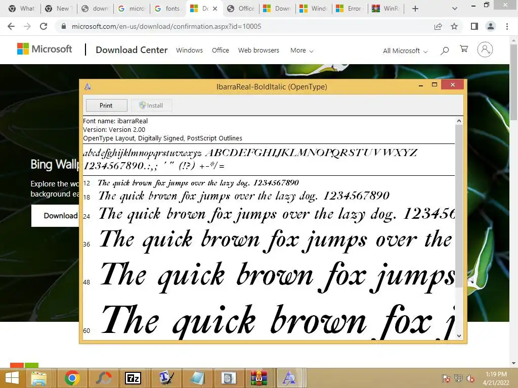Switch to the 'micro' Google tab
Viewport: 518px width, 388px height.
[131, 9]
